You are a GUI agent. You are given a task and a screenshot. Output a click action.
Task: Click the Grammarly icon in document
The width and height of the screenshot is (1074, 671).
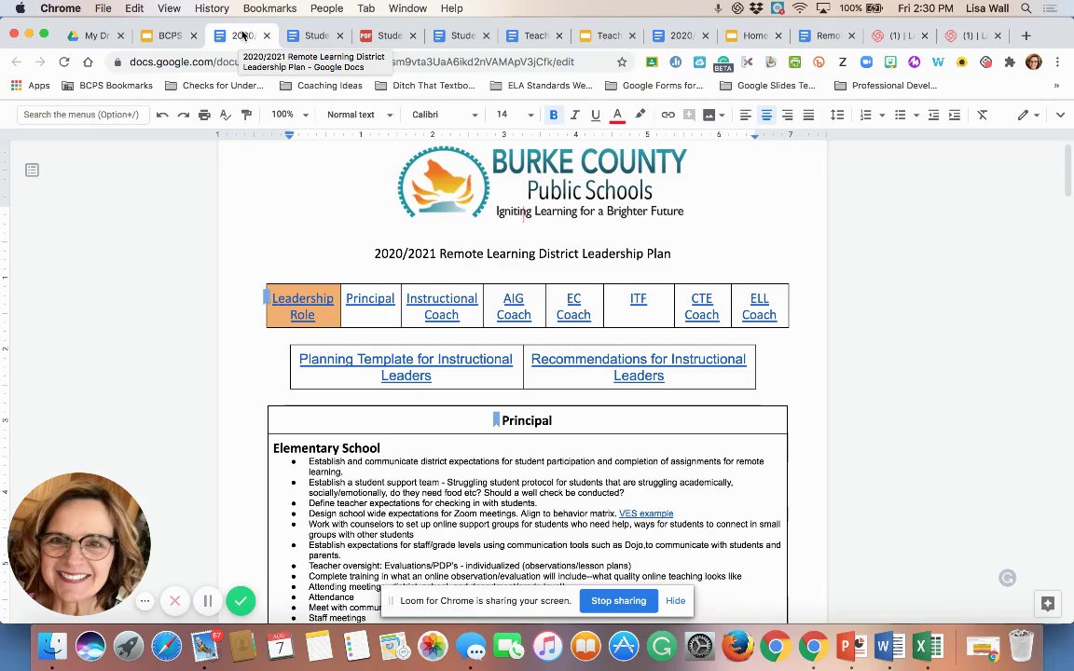1007,578
